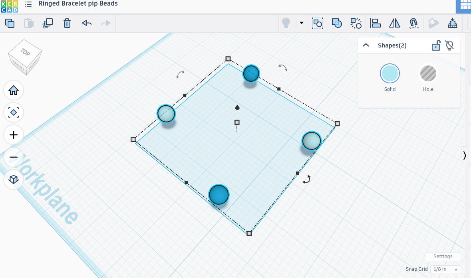Click the Mirror tool icon

click(394, 23)
